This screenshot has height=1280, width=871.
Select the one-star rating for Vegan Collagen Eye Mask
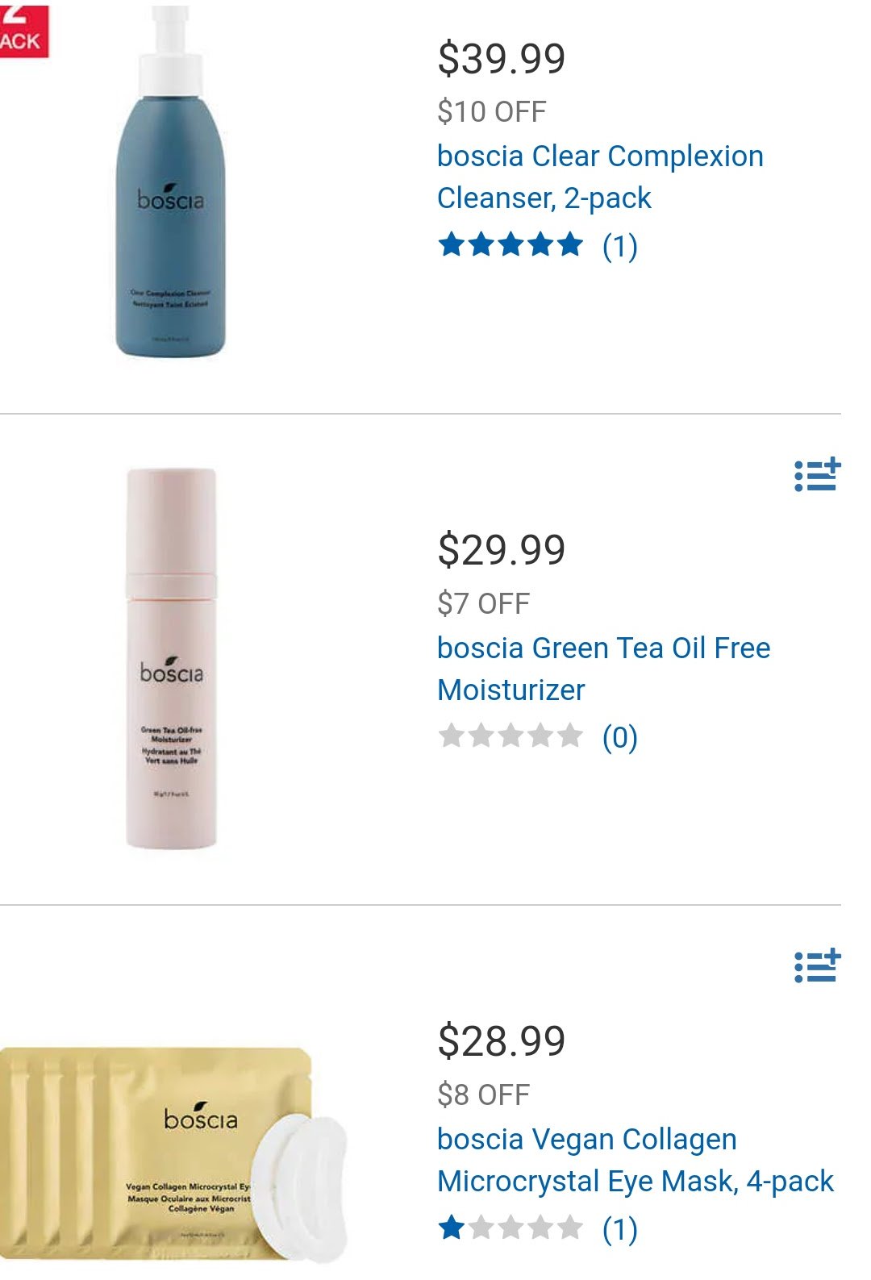[x=511, y=1228]
